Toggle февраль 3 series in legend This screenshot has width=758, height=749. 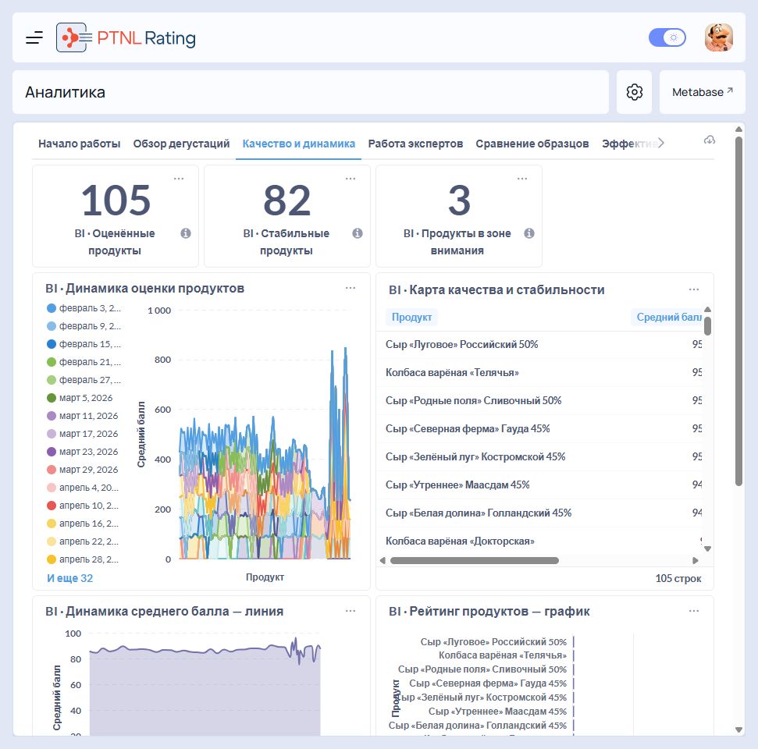(x=84, y=308)
